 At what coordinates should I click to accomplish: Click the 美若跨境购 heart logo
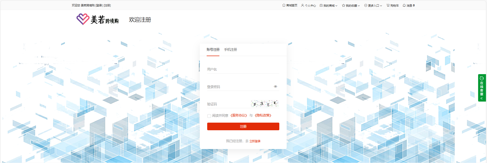click(83, 19)
